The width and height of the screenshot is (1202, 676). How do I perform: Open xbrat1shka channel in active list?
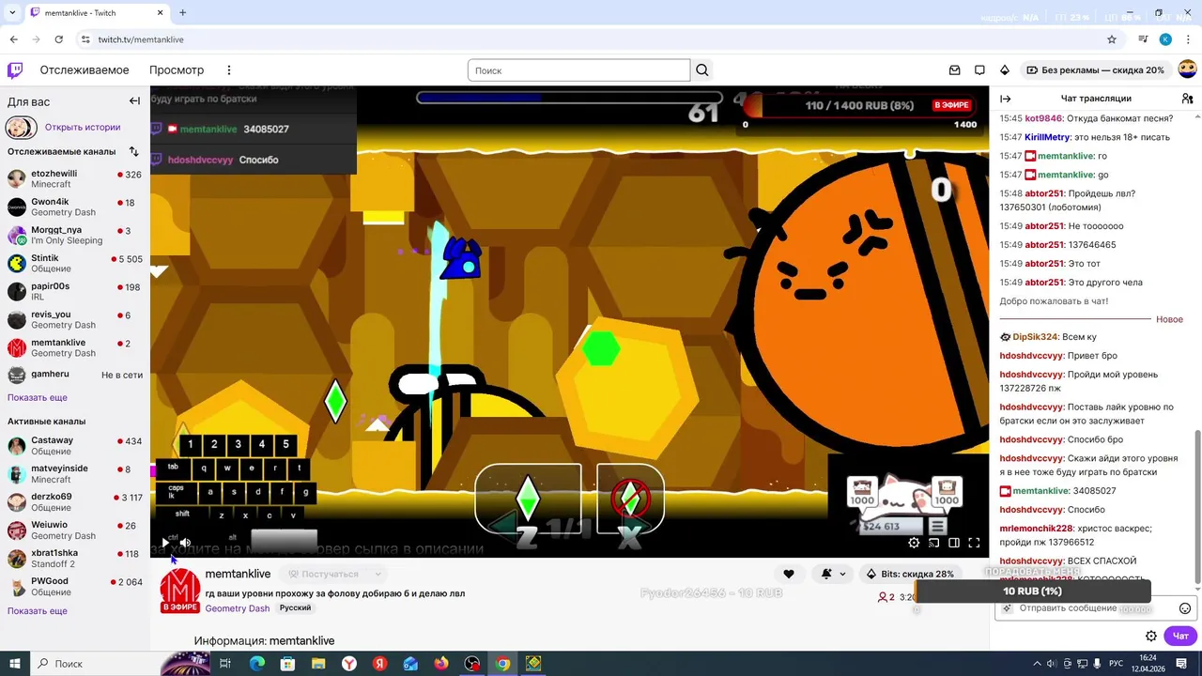click(75, 558)
